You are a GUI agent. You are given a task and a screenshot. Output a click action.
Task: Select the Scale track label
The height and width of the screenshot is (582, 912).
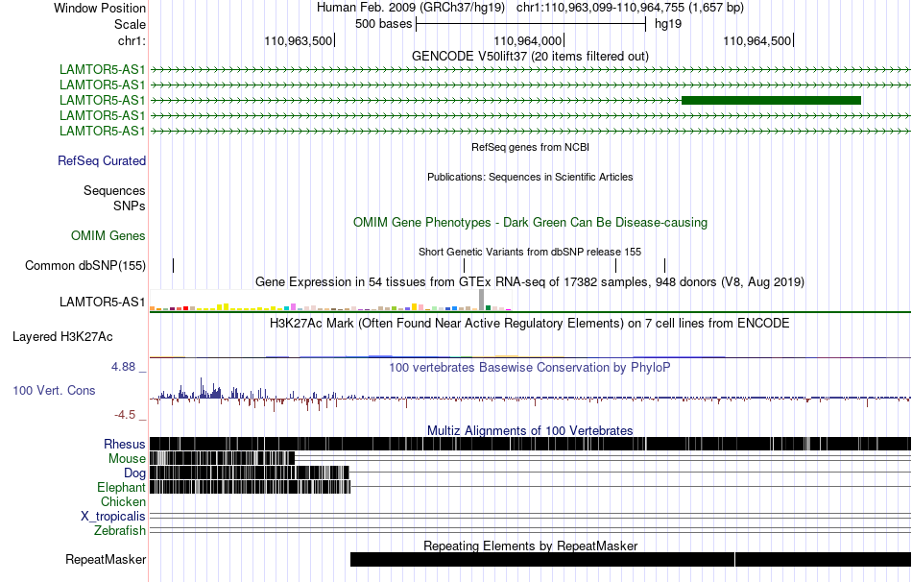pyautogui.click(x=130, y=24)
